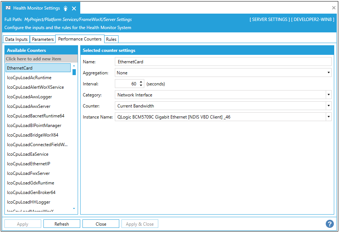Click the Health Monitor Settings tab icon
Viewport: 339px width, 233px height.
pos(8,8)
